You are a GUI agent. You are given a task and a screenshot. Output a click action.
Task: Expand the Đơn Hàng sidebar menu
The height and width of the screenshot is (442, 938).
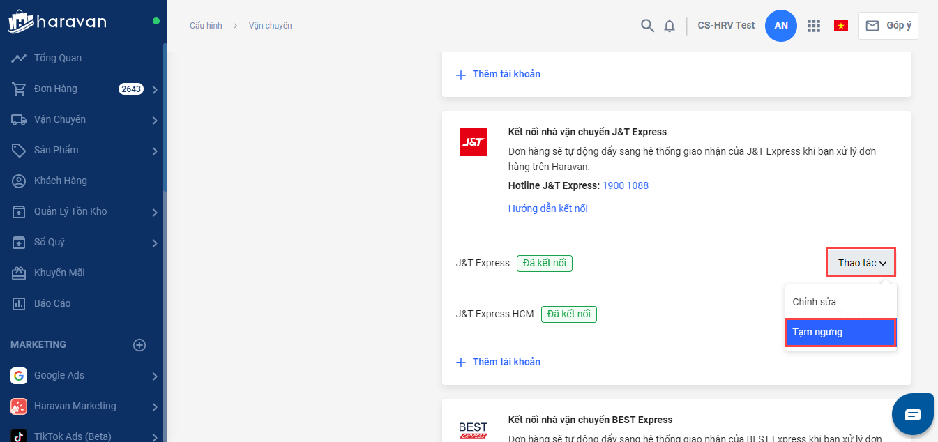tap(155, 89)
